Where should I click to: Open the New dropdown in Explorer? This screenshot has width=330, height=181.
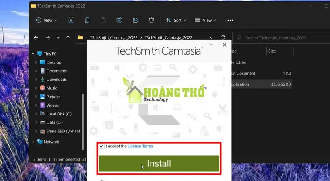(x=46, y=20)
